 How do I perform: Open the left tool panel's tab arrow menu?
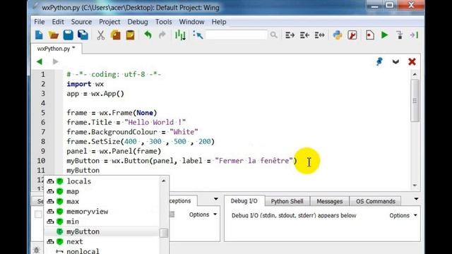click(215, 199)
